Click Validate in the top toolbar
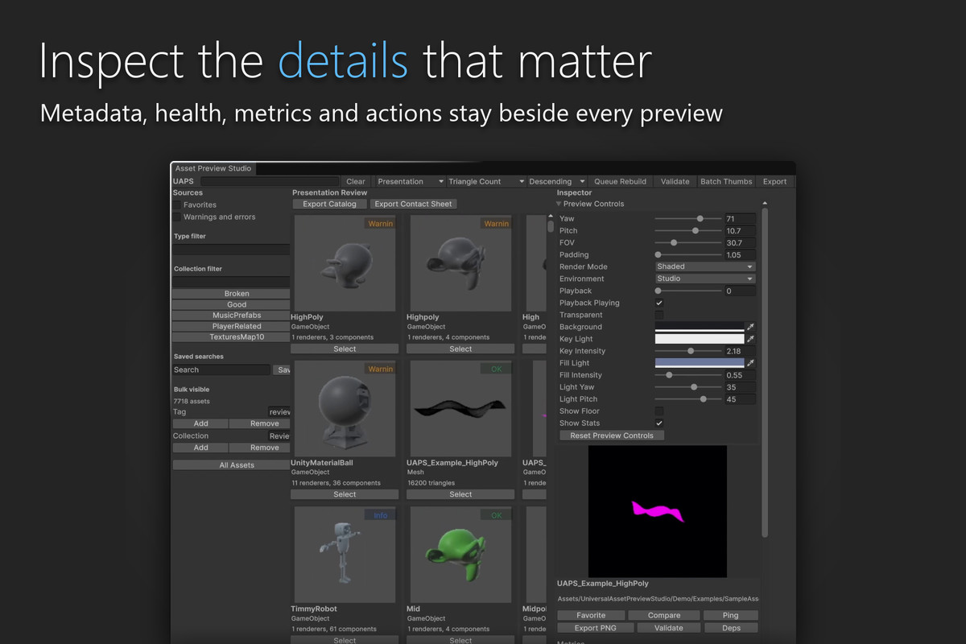Image resolution: width=966 pixels, height=644 pixels. point(675,182)
